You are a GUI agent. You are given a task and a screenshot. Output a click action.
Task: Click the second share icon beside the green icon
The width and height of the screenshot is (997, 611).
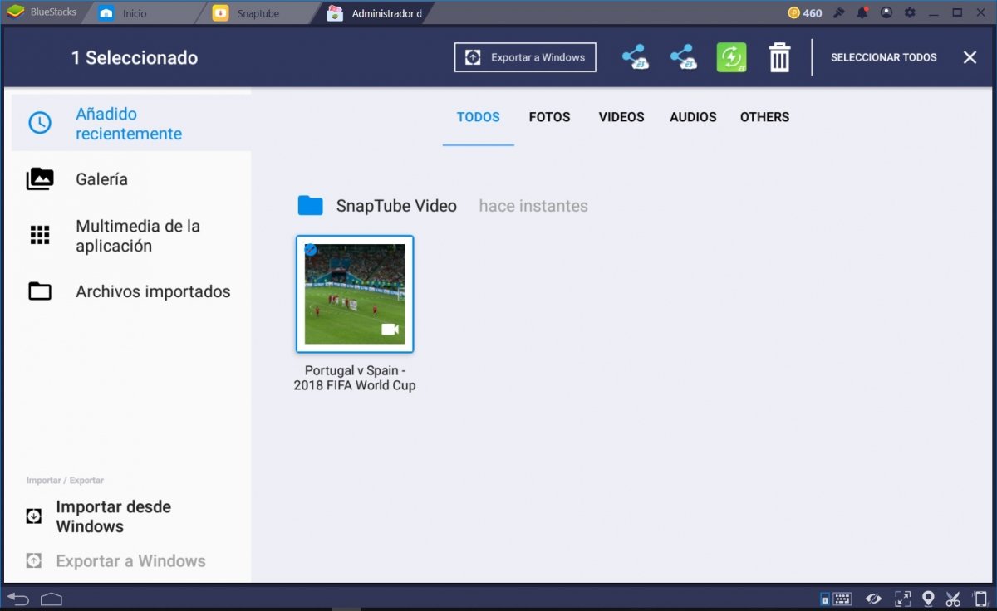(x=683, y=57)
